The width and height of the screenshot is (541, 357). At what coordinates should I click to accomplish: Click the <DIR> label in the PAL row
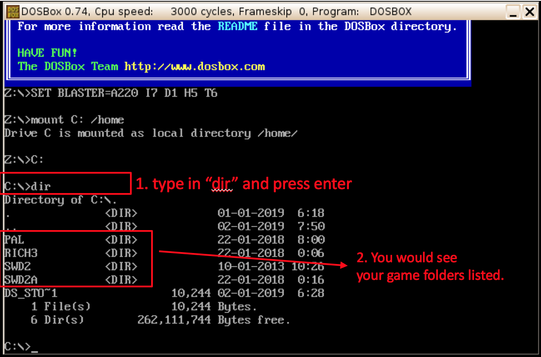coord(121,240)
